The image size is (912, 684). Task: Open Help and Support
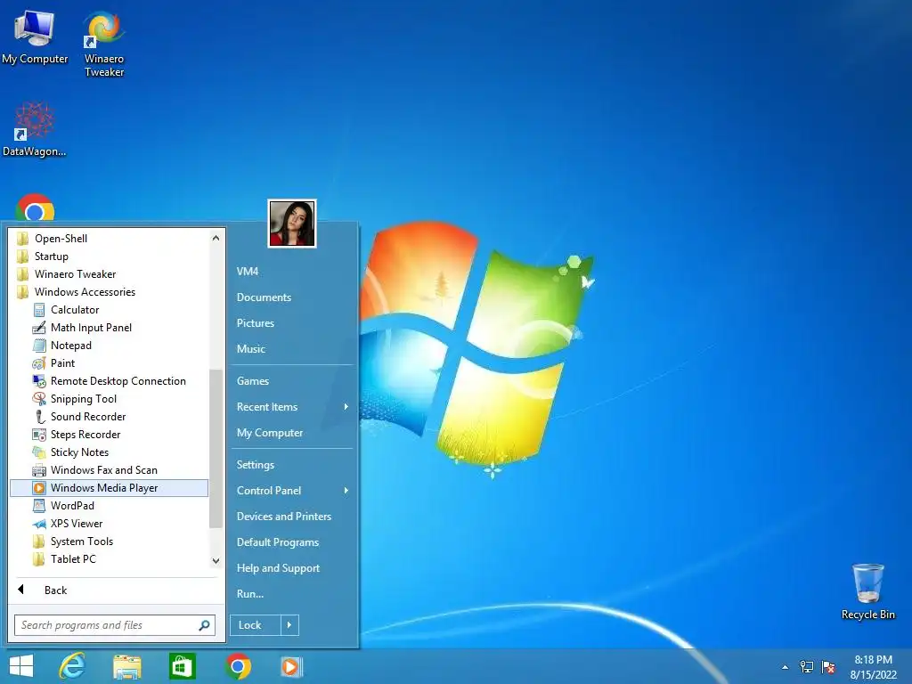click(292, 568)
